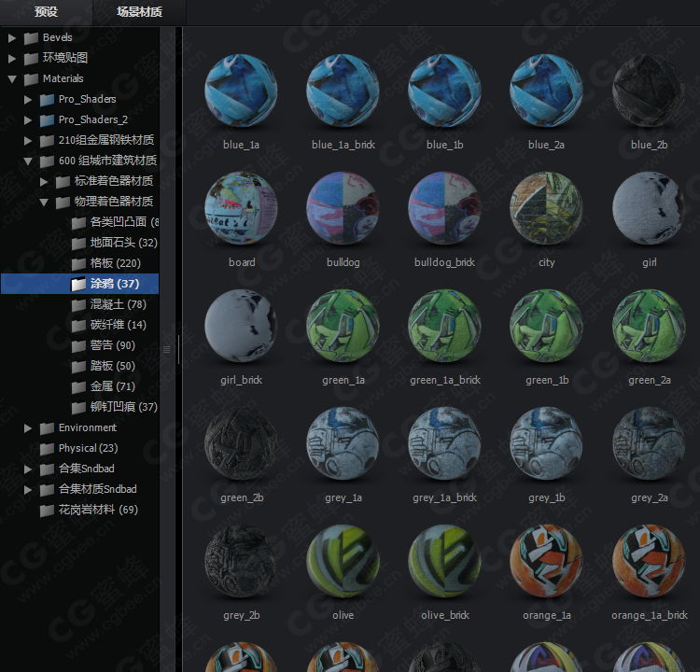This screenshot has width=700, height=672.
Task: Click the panel splitter grip handle
Action: (166, 349)
